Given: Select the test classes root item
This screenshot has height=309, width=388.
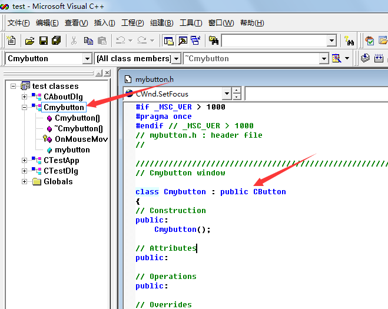Looking at the screenshot, I should point(55,86).
